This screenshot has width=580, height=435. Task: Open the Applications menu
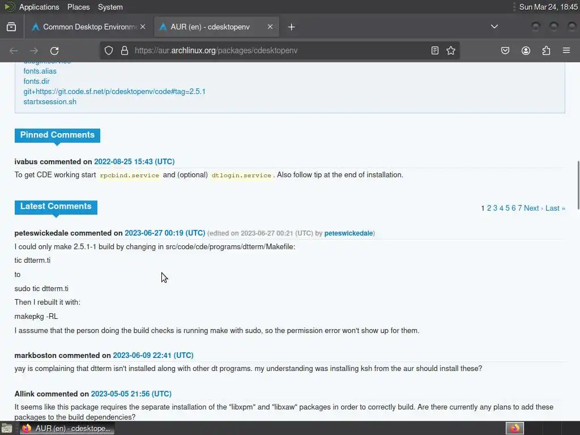click(39, 7)
